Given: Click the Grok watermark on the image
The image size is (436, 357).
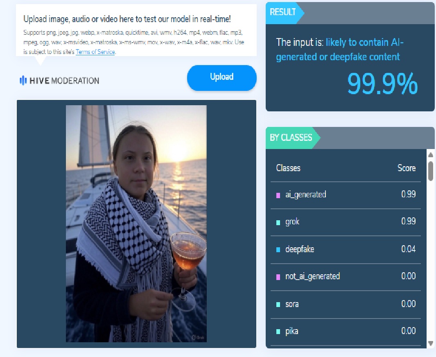Looking at the screenshot, I should pyautogui.click(x=198, y=337).
